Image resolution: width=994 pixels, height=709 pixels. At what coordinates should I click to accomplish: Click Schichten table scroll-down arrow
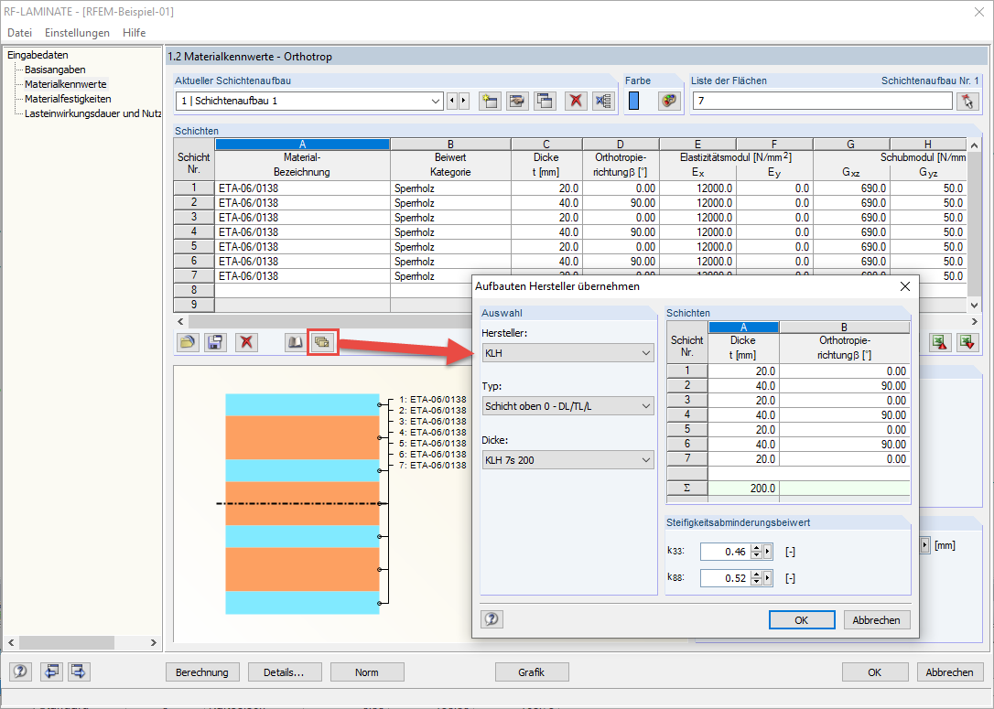(x=975, y=306)
